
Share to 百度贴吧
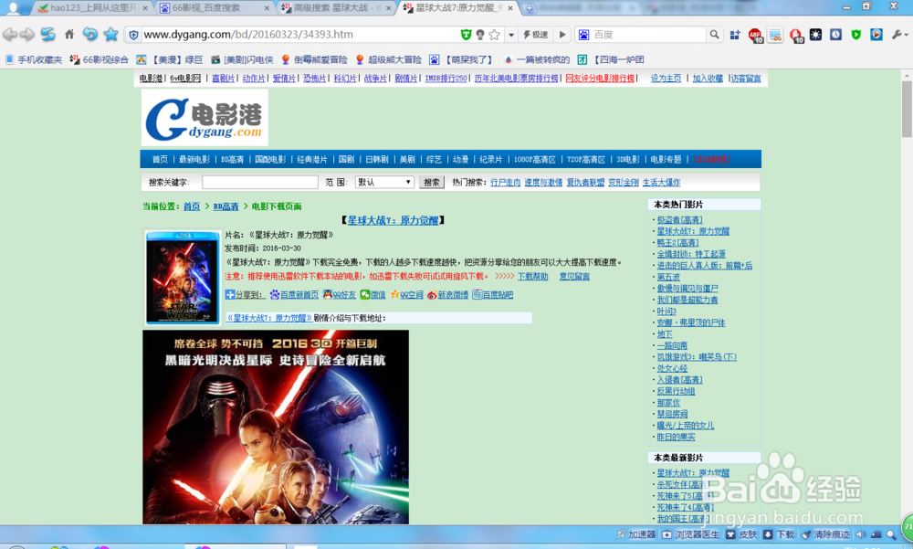coord(493,295)
